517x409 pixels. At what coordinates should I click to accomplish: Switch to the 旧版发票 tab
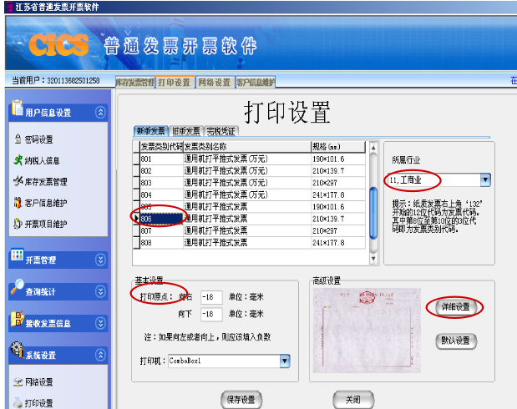(x=186, y=131)
